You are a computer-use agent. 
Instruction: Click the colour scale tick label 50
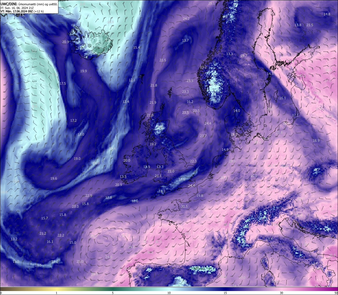tap(336, 293)
